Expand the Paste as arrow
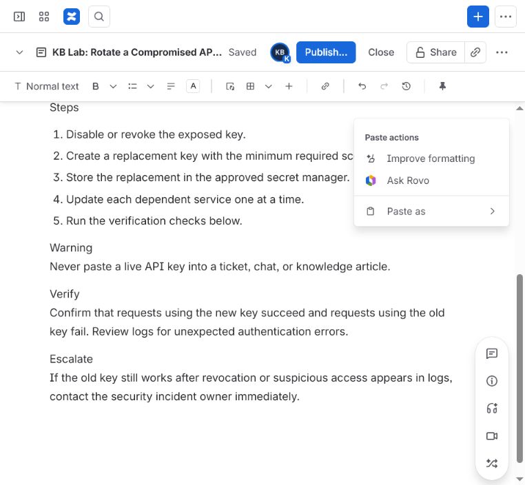 [492, 211]
